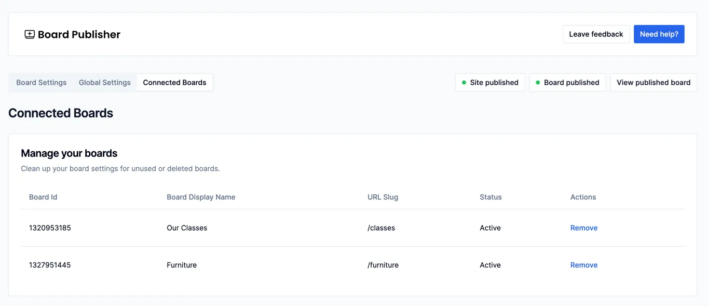Screen dimensions: 709x306
Task: Click the URL Slug column header
Action: tap(383, 197)
